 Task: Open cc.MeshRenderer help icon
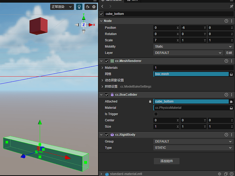pyautogui.click(x=226, y=61)
